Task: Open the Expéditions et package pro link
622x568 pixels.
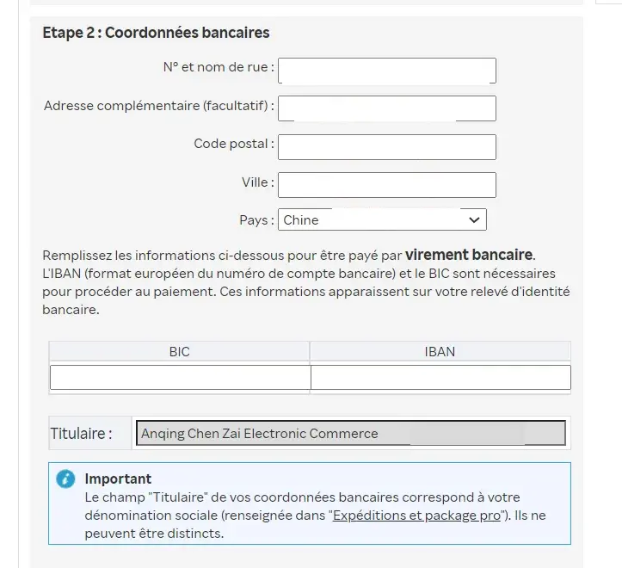Action: [x=416, y=516]
